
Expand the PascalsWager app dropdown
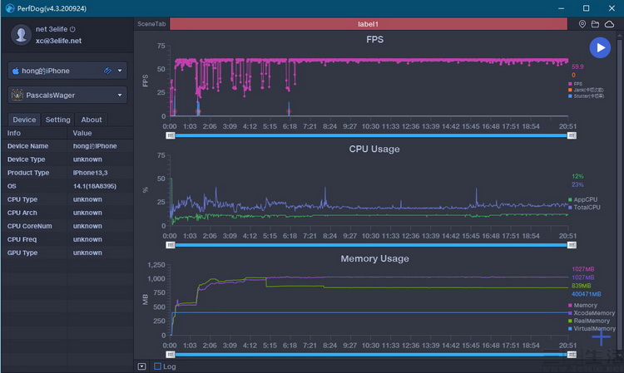click(x=120, y=96)
